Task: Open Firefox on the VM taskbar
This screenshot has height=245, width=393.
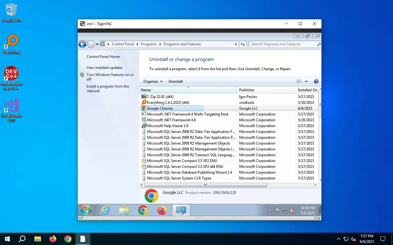Action: click(162, 210)
